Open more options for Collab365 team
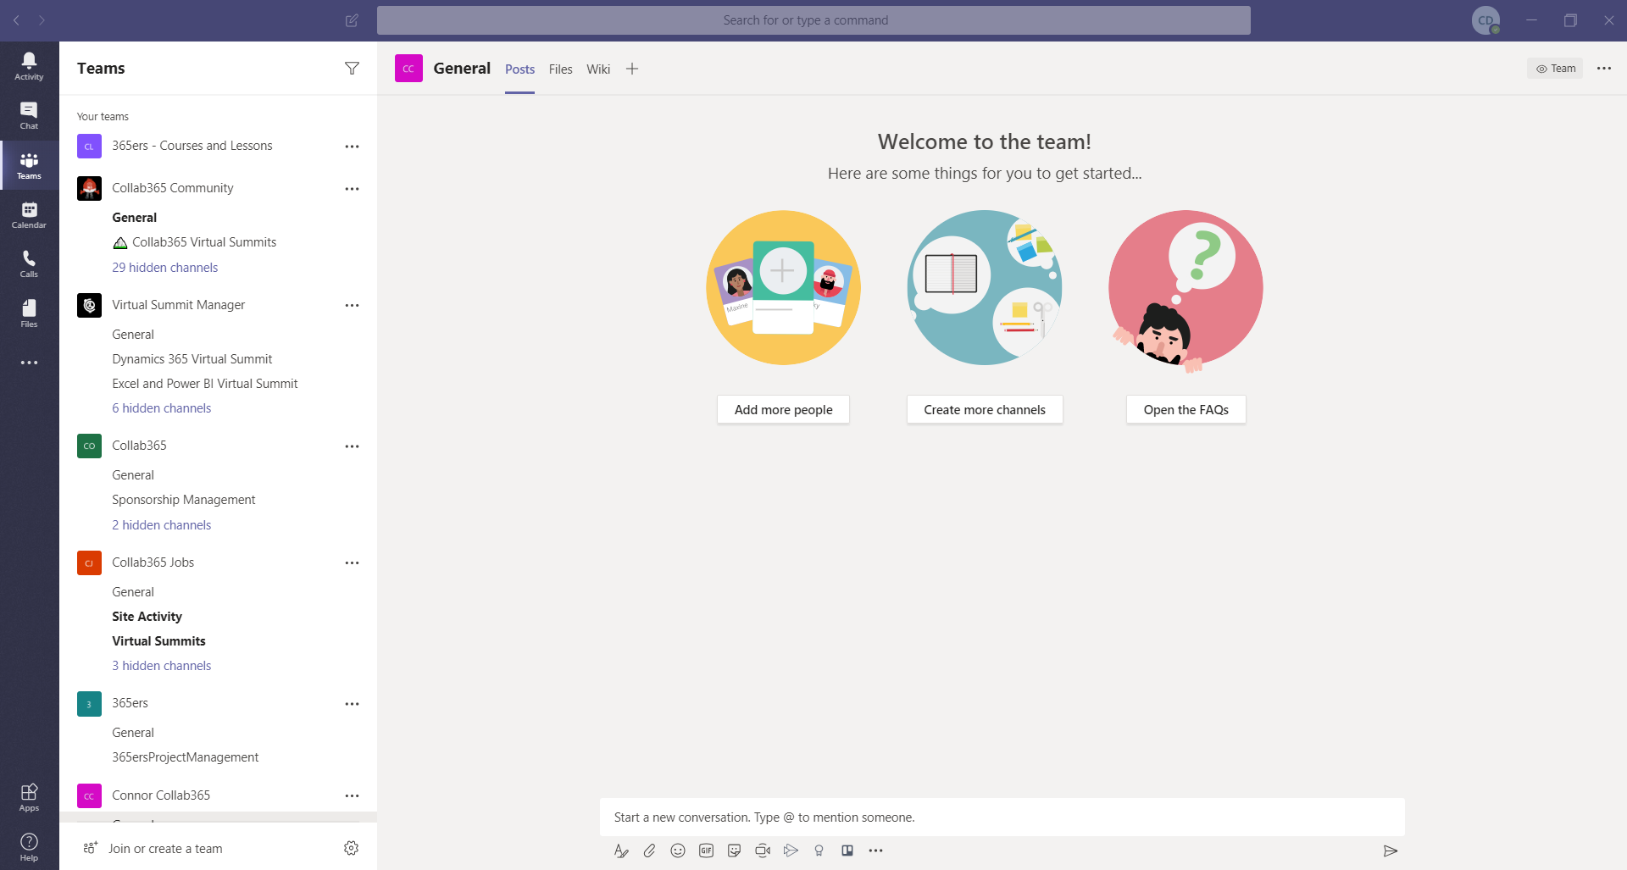This screenshot has width=1627, height=870. (x=352, y=446)
